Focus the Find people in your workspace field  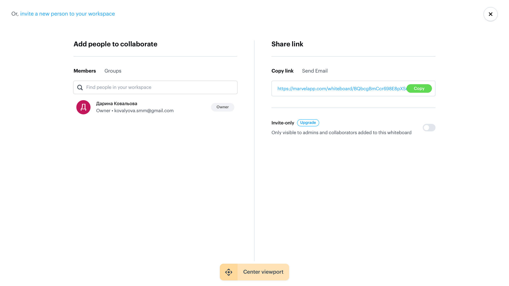tap(155, 87)
